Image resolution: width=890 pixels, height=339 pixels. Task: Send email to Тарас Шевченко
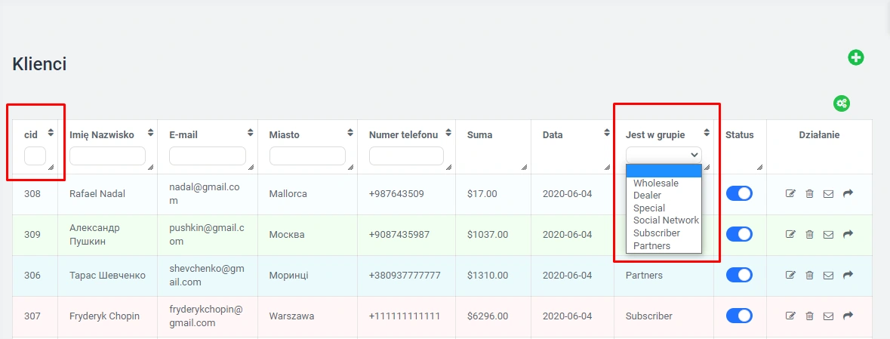828,276
